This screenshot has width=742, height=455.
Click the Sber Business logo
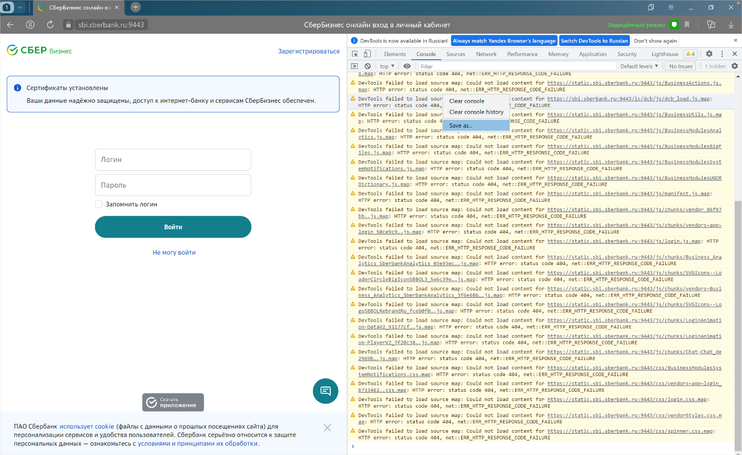(x=39, y=50)
